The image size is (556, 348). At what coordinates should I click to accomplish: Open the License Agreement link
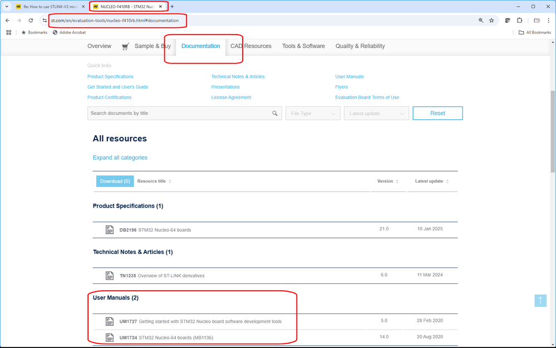tap(231, 97)
